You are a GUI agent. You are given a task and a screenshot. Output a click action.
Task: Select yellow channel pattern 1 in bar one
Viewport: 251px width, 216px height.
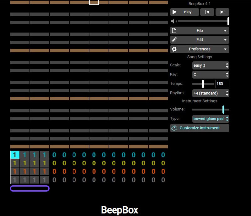[15, 163]
